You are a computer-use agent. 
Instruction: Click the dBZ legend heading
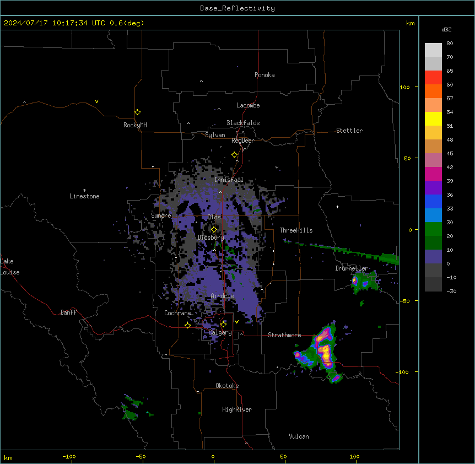click(446, 29)
